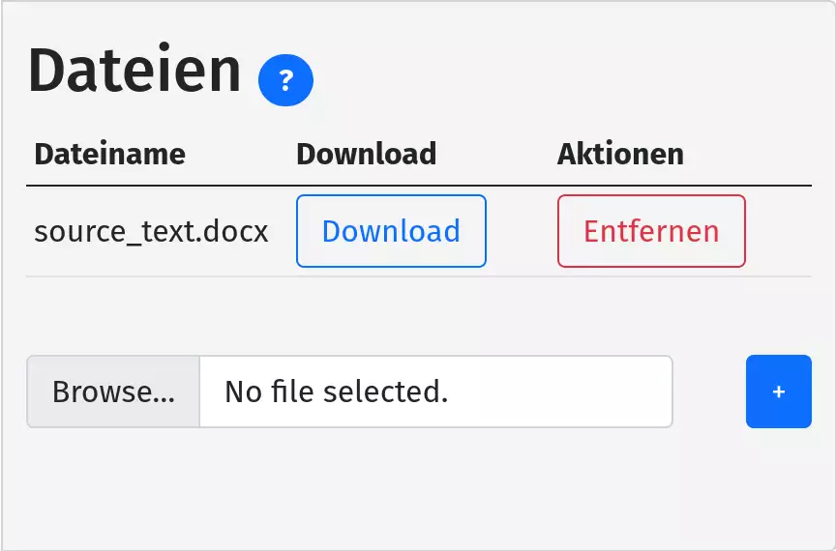Image resolution: width=836 pixels, height=551 pixels.
Task: Remove source_text.docx with the Entfernen button
Action: [x=651, y=231]
